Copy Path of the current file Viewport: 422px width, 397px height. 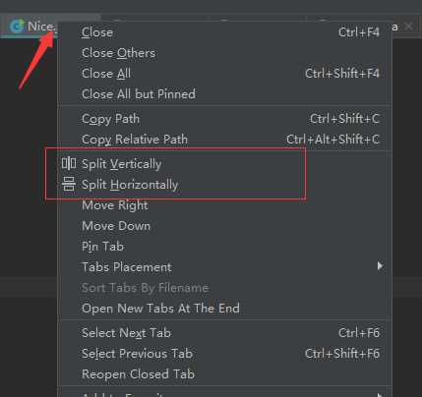point(225,119)
